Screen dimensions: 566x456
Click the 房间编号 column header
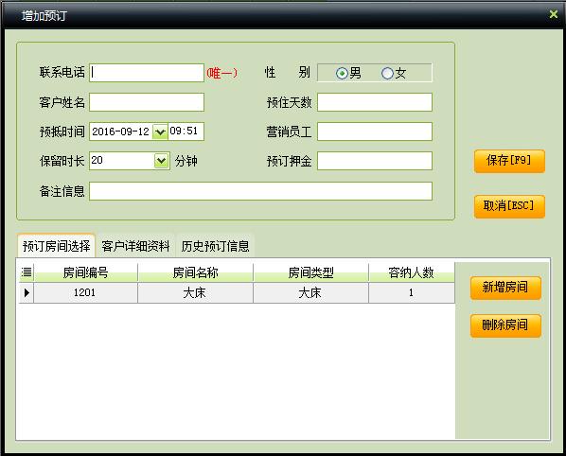(x=85, y=272)
